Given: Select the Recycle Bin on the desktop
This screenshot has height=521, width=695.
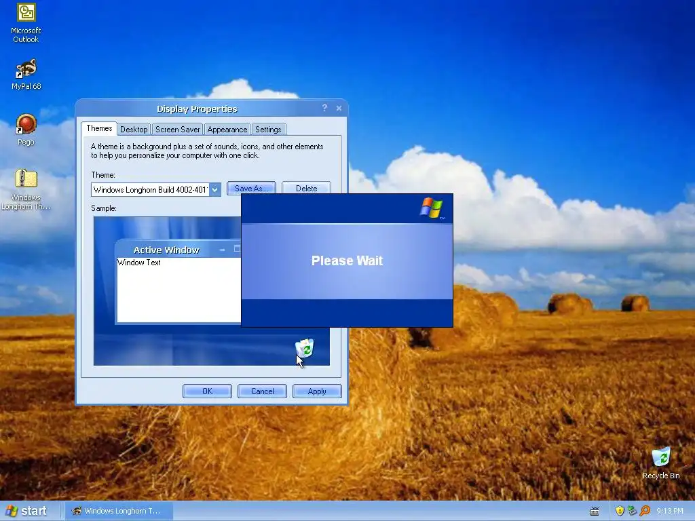Looking at the screenshot, I should pos(661,463).
